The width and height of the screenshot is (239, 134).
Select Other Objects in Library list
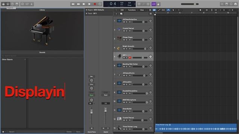[x=7, y=60]
